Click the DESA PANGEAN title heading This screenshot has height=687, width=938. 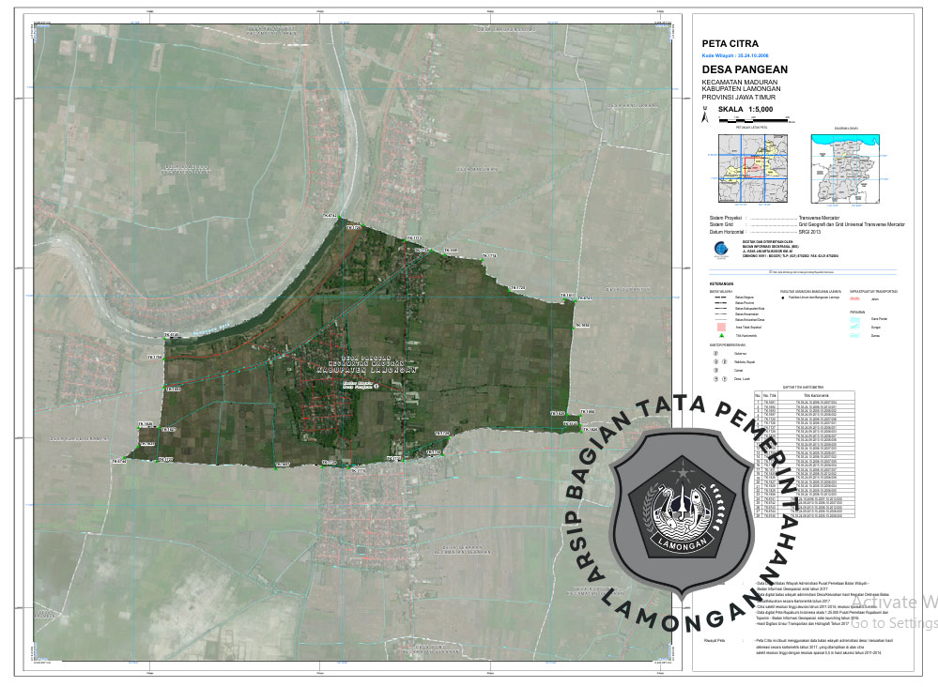745,69
